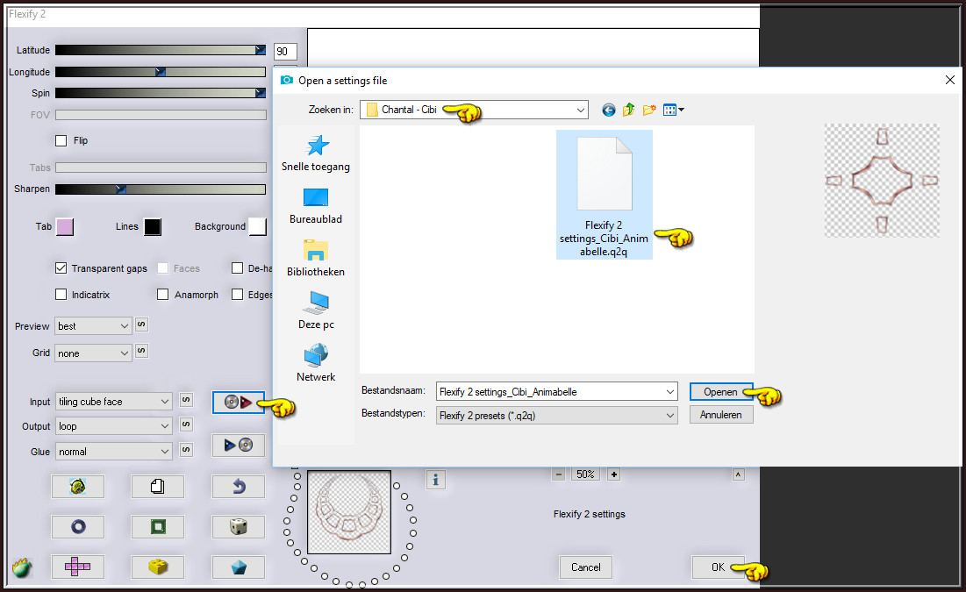The height and width of the screenshot is (592, 966).
Task: Click the up arrow button right of zoom
Action: (738, 474)
